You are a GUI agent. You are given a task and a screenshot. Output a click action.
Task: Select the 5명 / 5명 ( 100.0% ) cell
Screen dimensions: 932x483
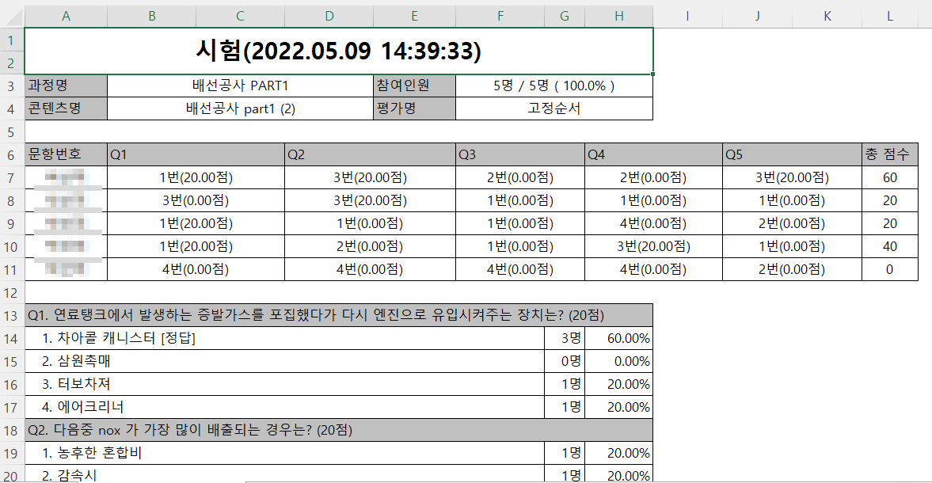coord(553,86)
